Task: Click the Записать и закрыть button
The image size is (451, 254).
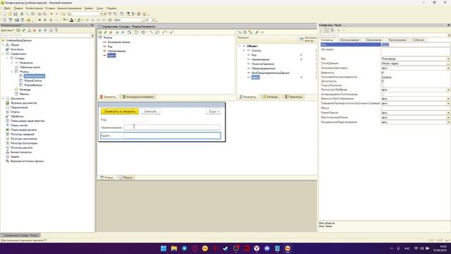Action: 120,111
